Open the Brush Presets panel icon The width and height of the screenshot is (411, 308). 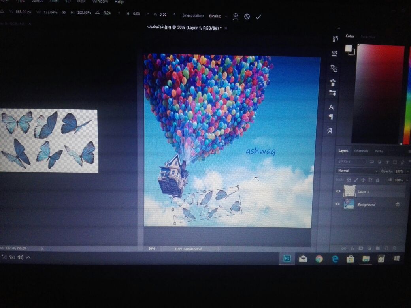click(332, 83)
